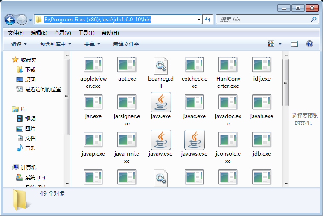Select the idlj.exe file icon
This screenshot has width=323, height=216.
click(262, 65)
